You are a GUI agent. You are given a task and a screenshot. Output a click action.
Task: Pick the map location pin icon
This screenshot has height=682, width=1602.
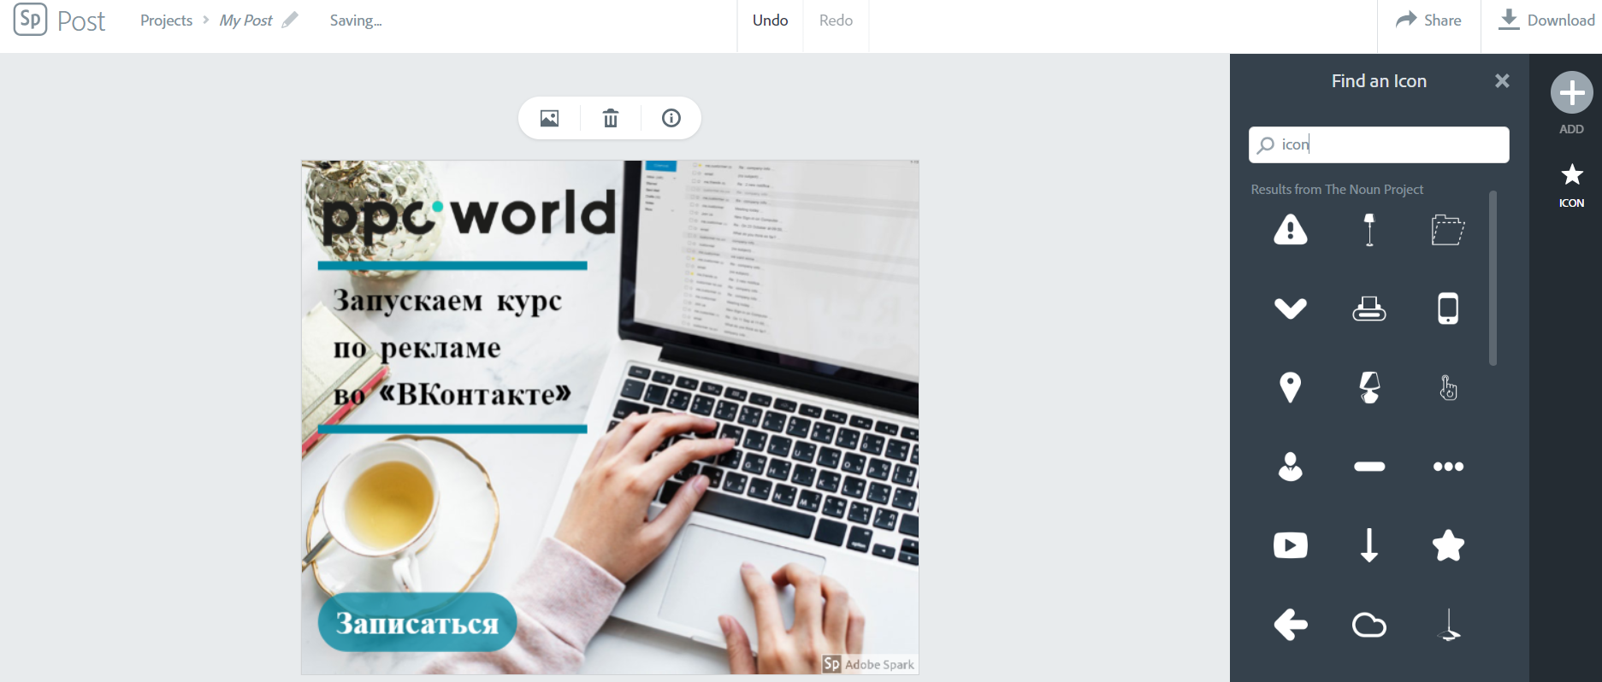pyautogui.click(x=1290, y=387)
